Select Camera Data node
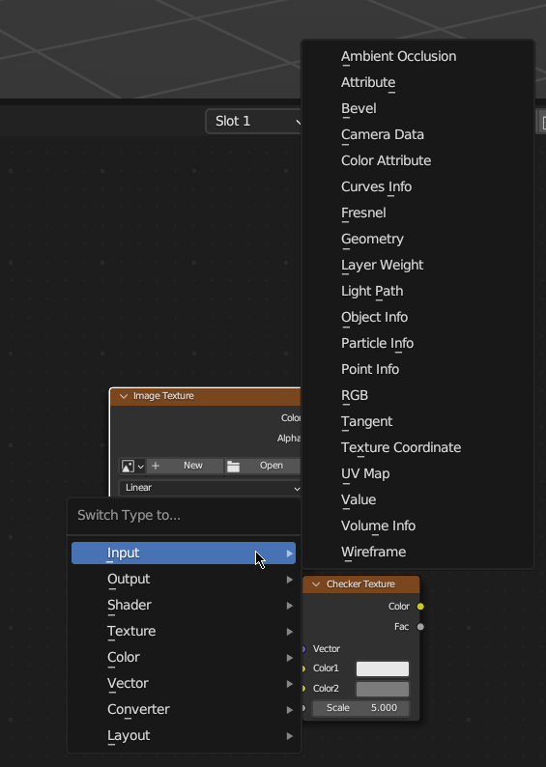 (418, 134)
